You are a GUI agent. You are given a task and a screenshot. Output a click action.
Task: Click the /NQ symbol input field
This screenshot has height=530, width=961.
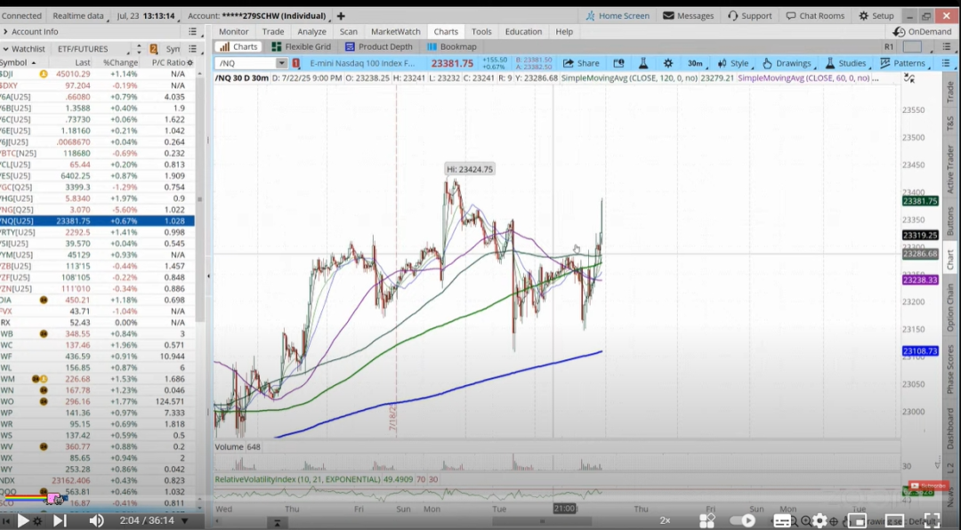coord(246,63)
